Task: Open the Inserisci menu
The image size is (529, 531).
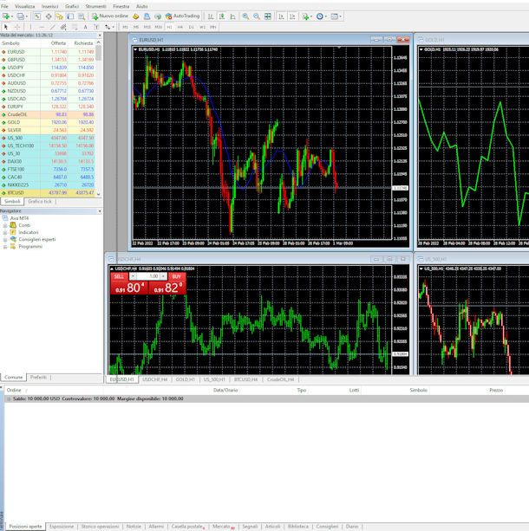Action: click(49, 6)
